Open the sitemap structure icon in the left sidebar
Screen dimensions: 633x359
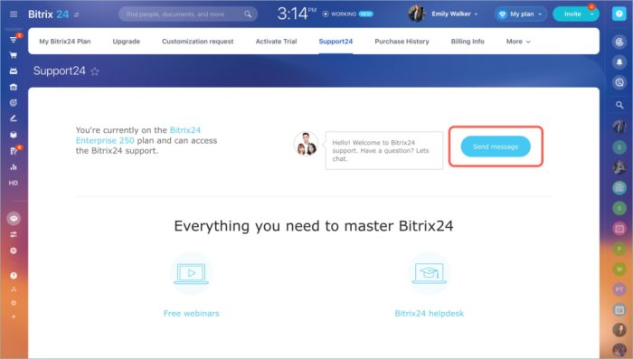(x=14, y=289)
